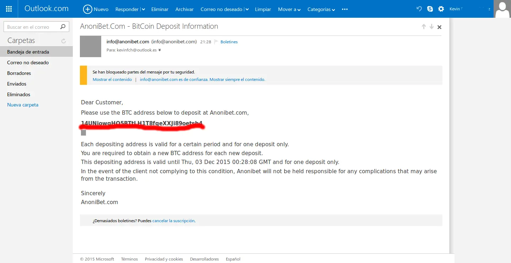The width and height of the screenshot is (511, 263).
Task: Click the Outlook.com logo
Action: click(47, 9)
